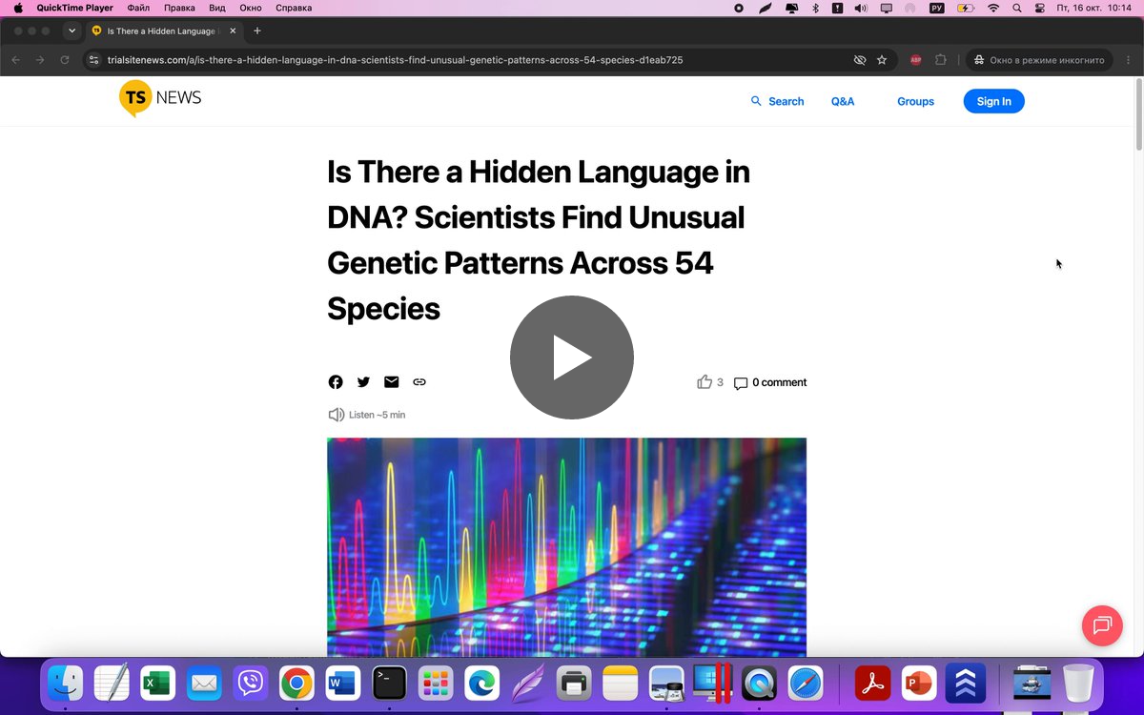Open Search on the site header
Screen dimensions: 1144x715
777,101
